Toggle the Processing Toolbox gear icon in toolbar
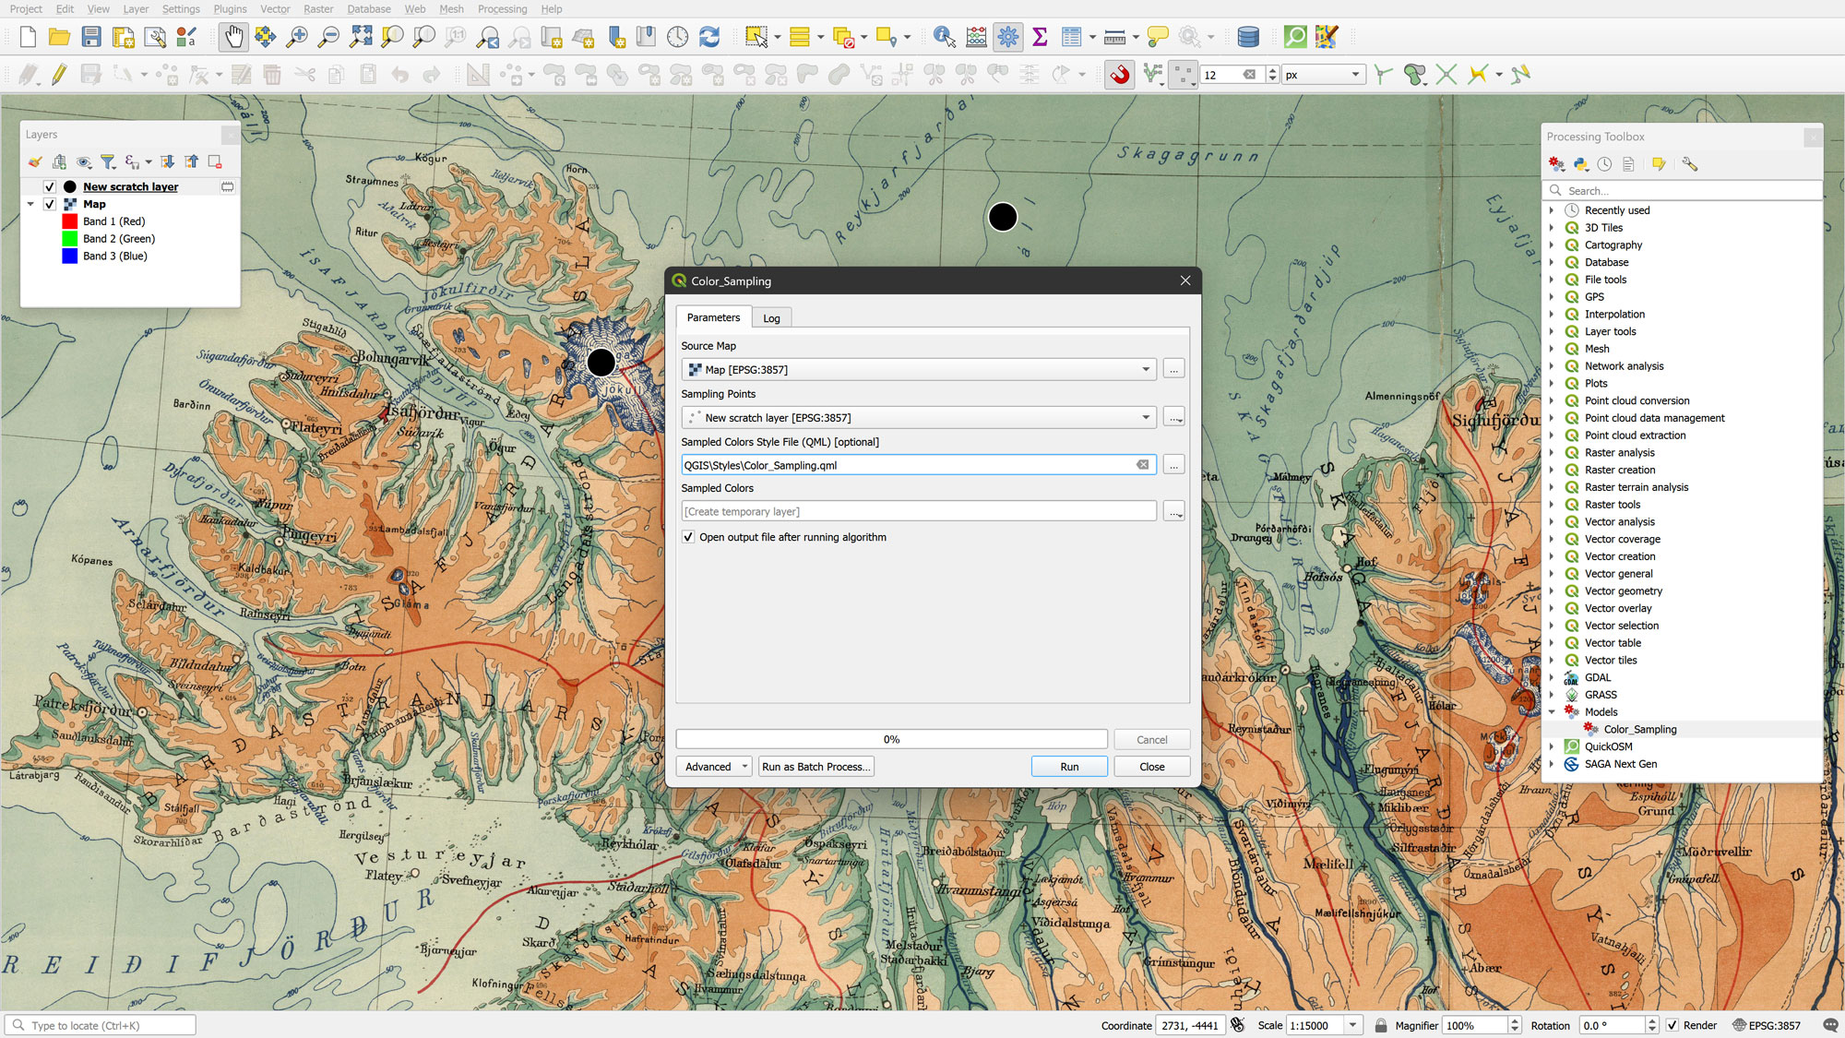 (x=1007, y=37)
